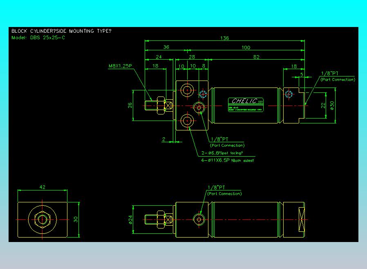Pick the '5' dimension value
This screenshot has height=269, width=367.
click(x=302, y=74)
